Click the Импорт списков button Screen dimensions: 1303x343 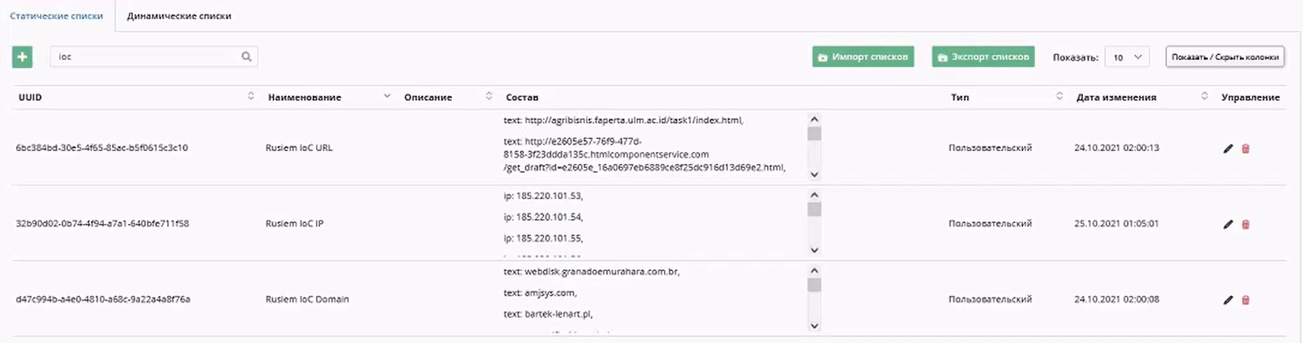[x=863, y=57]
